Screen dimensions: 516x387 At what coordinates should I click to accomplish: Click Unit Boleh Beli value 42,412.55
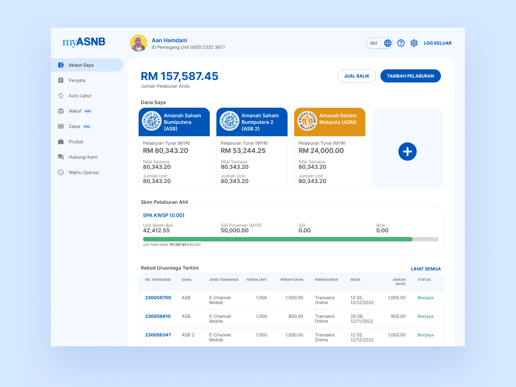[156, 231]
